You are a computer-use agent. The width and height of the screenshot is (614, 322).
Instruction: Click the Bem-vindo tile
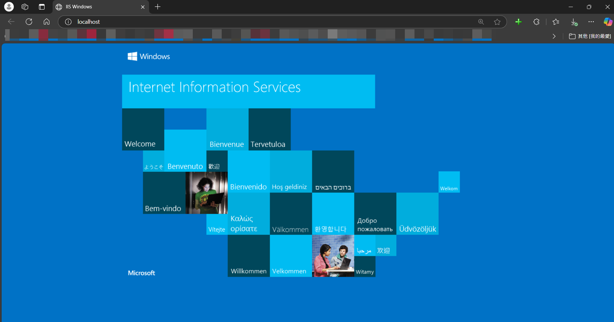(x=164, y=193)
